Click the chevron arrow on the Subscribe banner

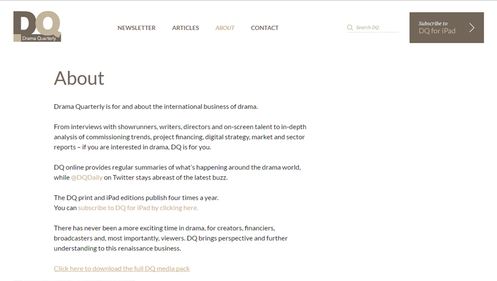coord(472,28)
